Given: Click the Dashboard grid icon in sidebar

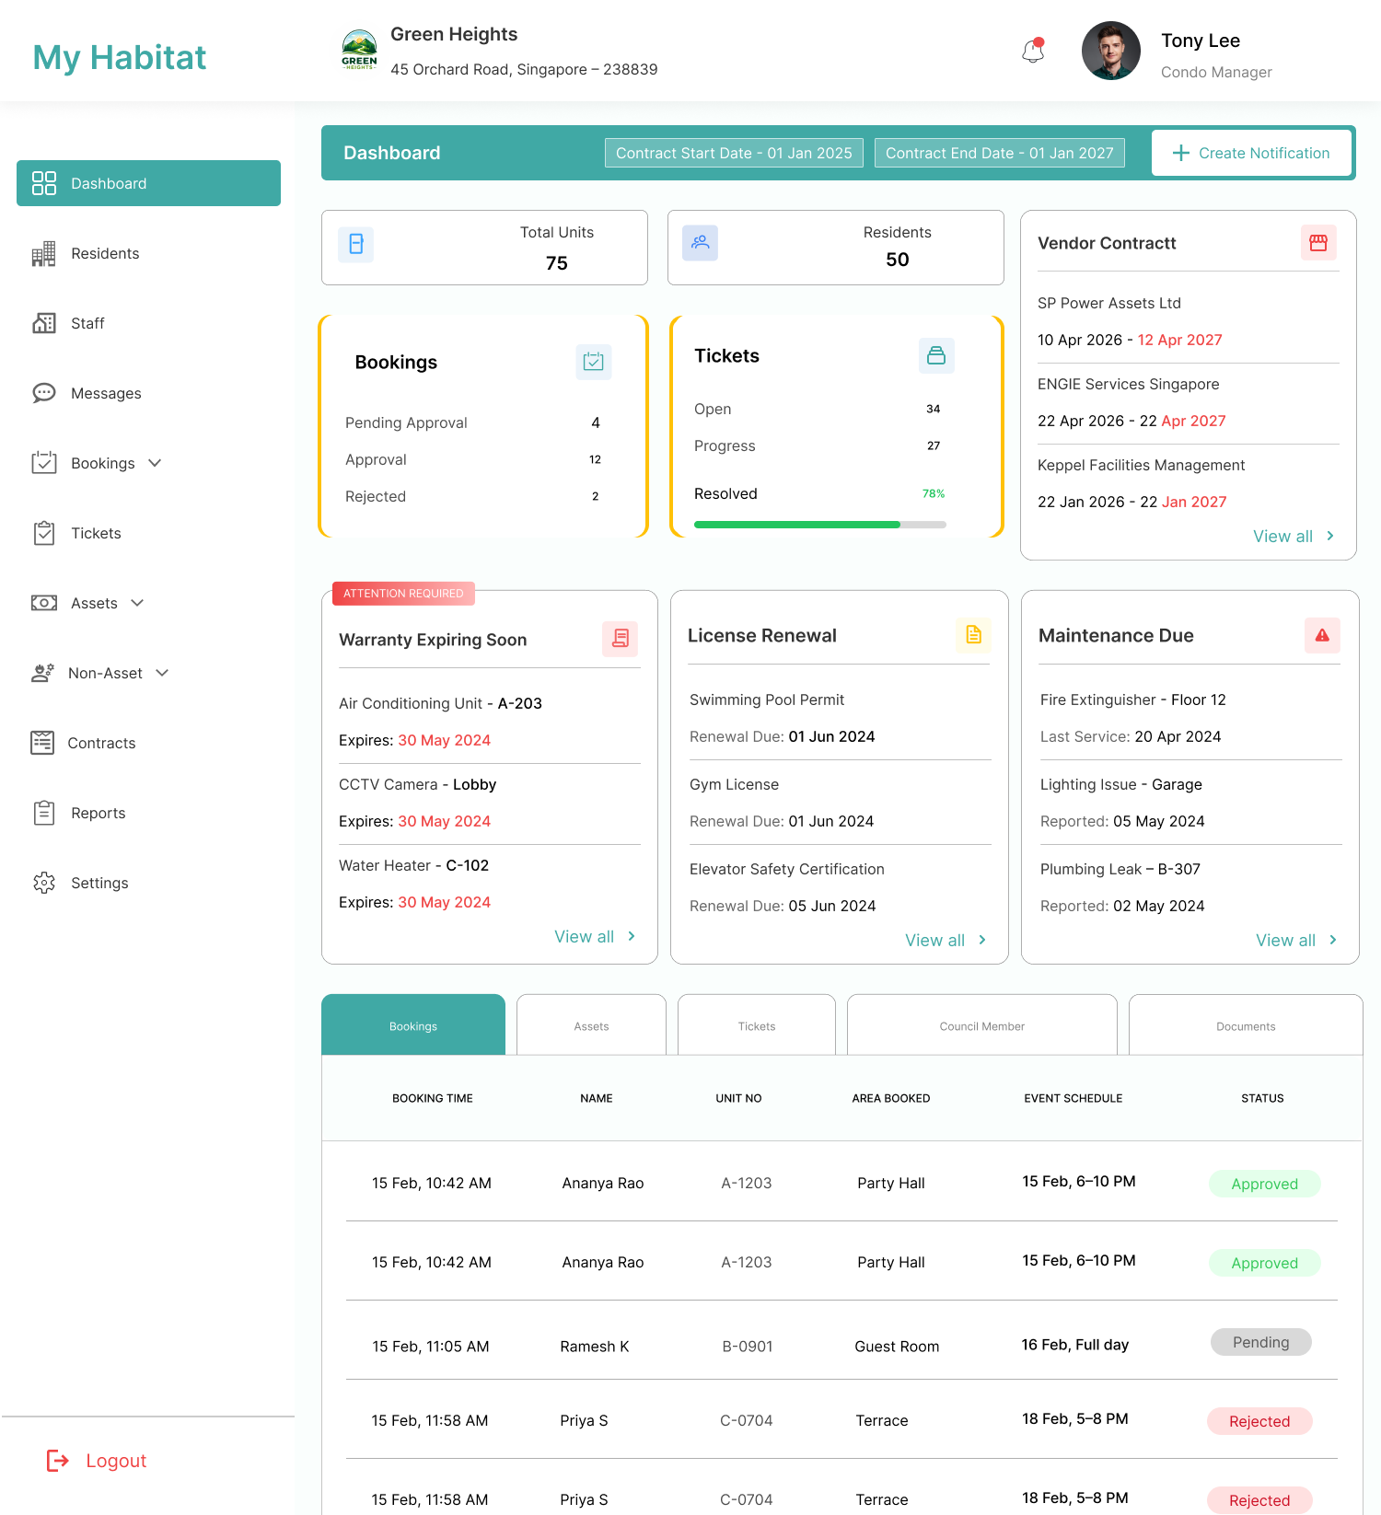Looking at the screenshot, I should pos(44,183).
